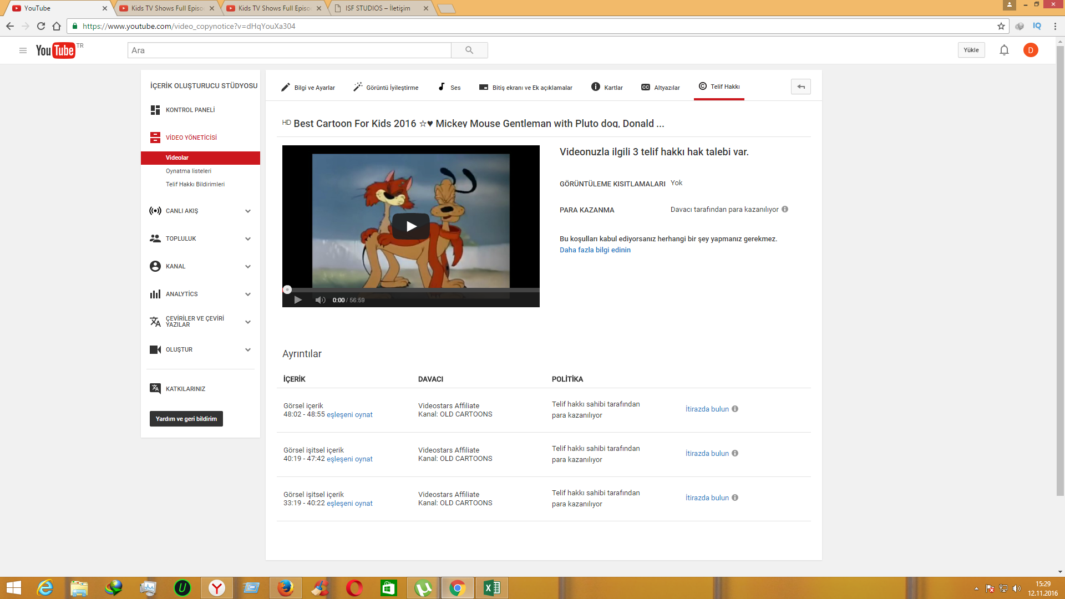Image resolution: width=1065 pixels, height=599 pixels.
Task: Switch to second Kids TV Shows browser tab
Action: pos(274,8)
